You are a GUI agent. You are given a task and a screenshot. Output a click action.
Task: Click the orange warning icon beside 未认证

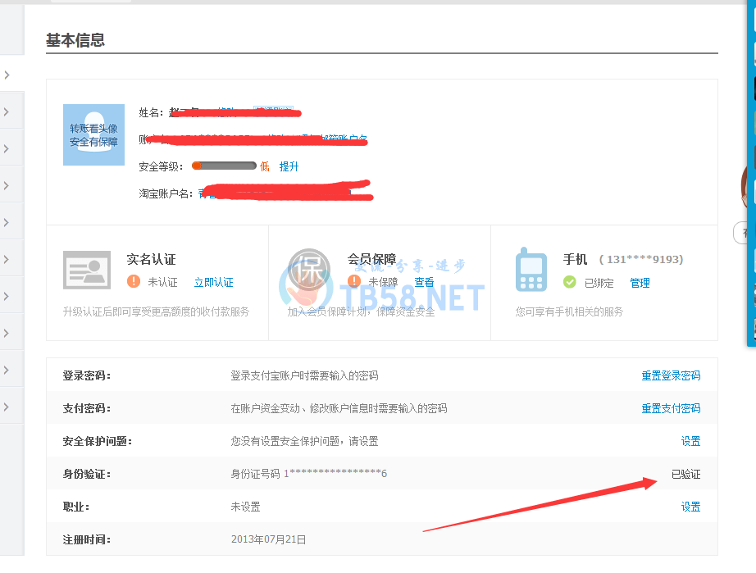coord(134,282)
